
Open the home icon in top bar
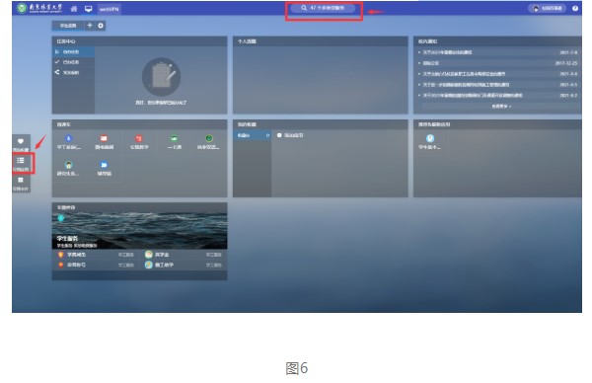[74, 8]
